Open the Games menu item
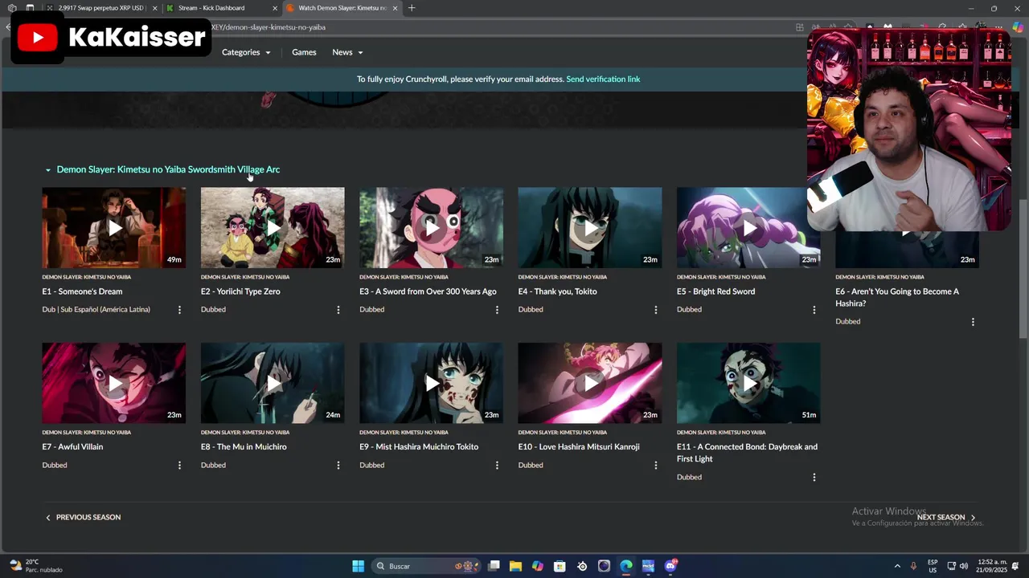Screen dimensions: 1029x578 click(304, 52)
